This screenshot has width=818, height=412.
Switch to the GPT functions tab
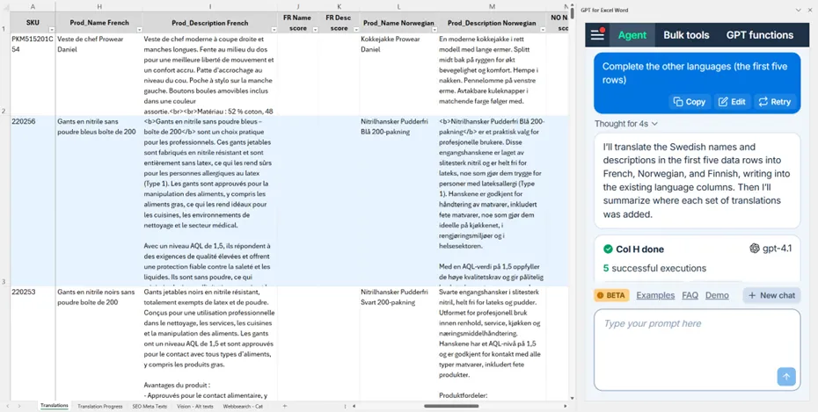(x=759, y=35)
